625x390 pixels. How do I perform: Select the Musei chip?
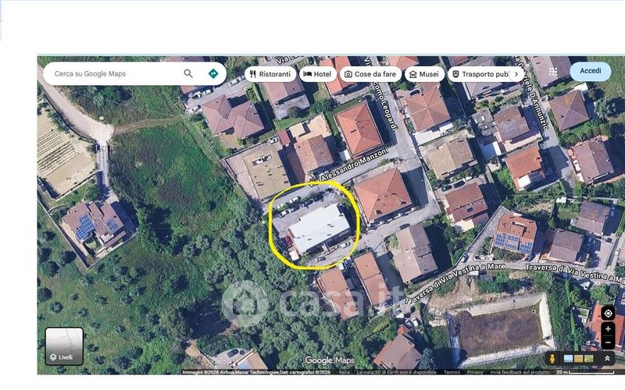424,74
